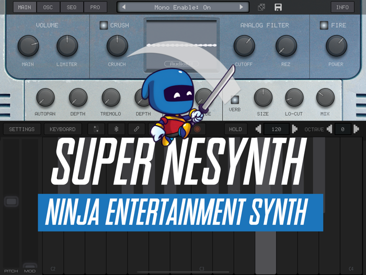
Task: Click the KEYBOARD button
Action: [63, 129]
